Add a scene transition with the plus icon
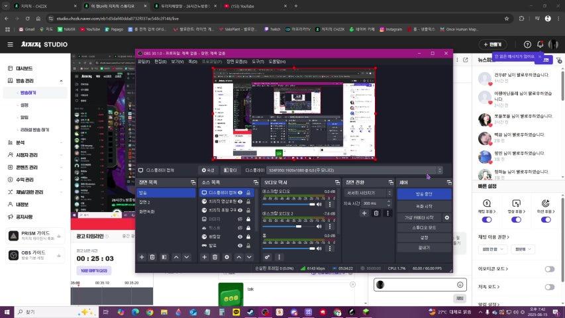 (x=364, y=213)
